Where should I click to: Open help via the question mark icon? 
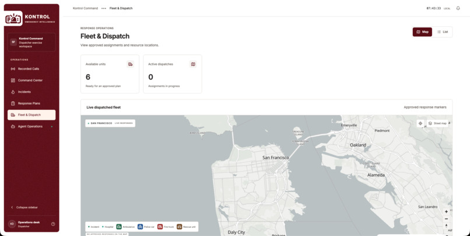pos(53,224)
